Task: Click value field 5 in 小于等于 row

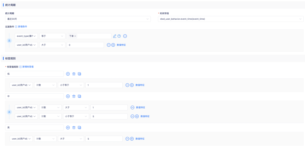Action: coord(109,116)
